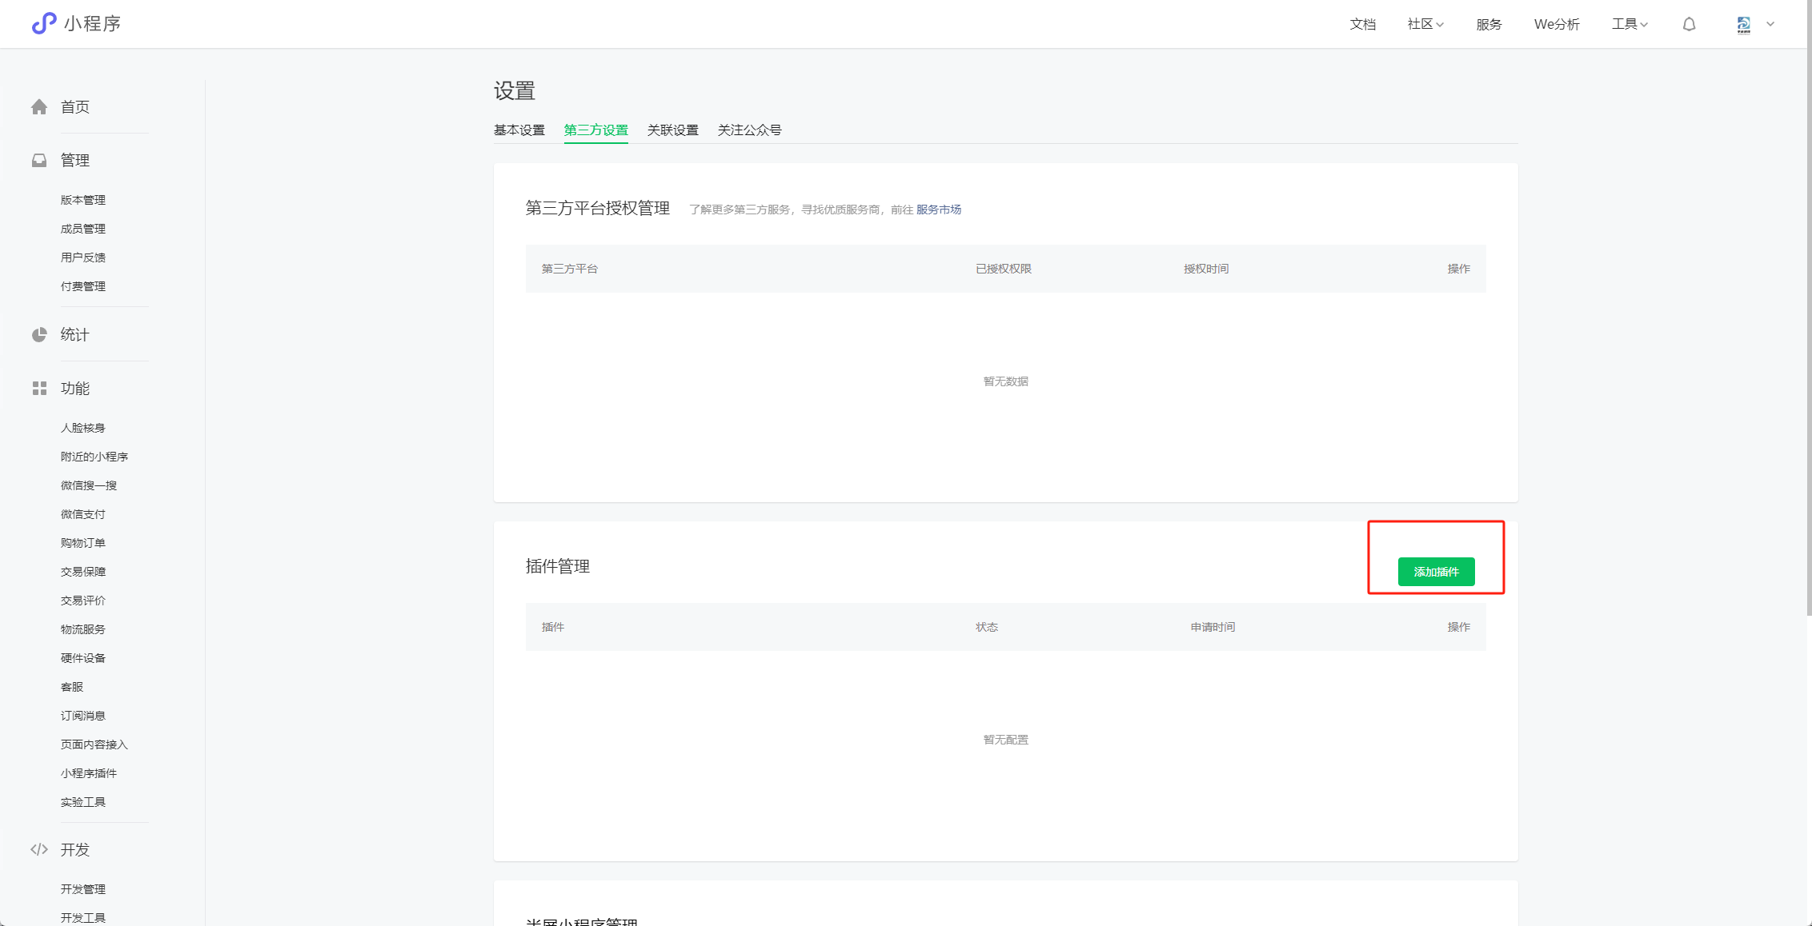Open the 服务市场 link

click(x=938, y=210)
